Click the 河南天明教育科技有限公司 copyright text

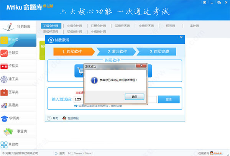pyautogui.click(x=20, y=153)
